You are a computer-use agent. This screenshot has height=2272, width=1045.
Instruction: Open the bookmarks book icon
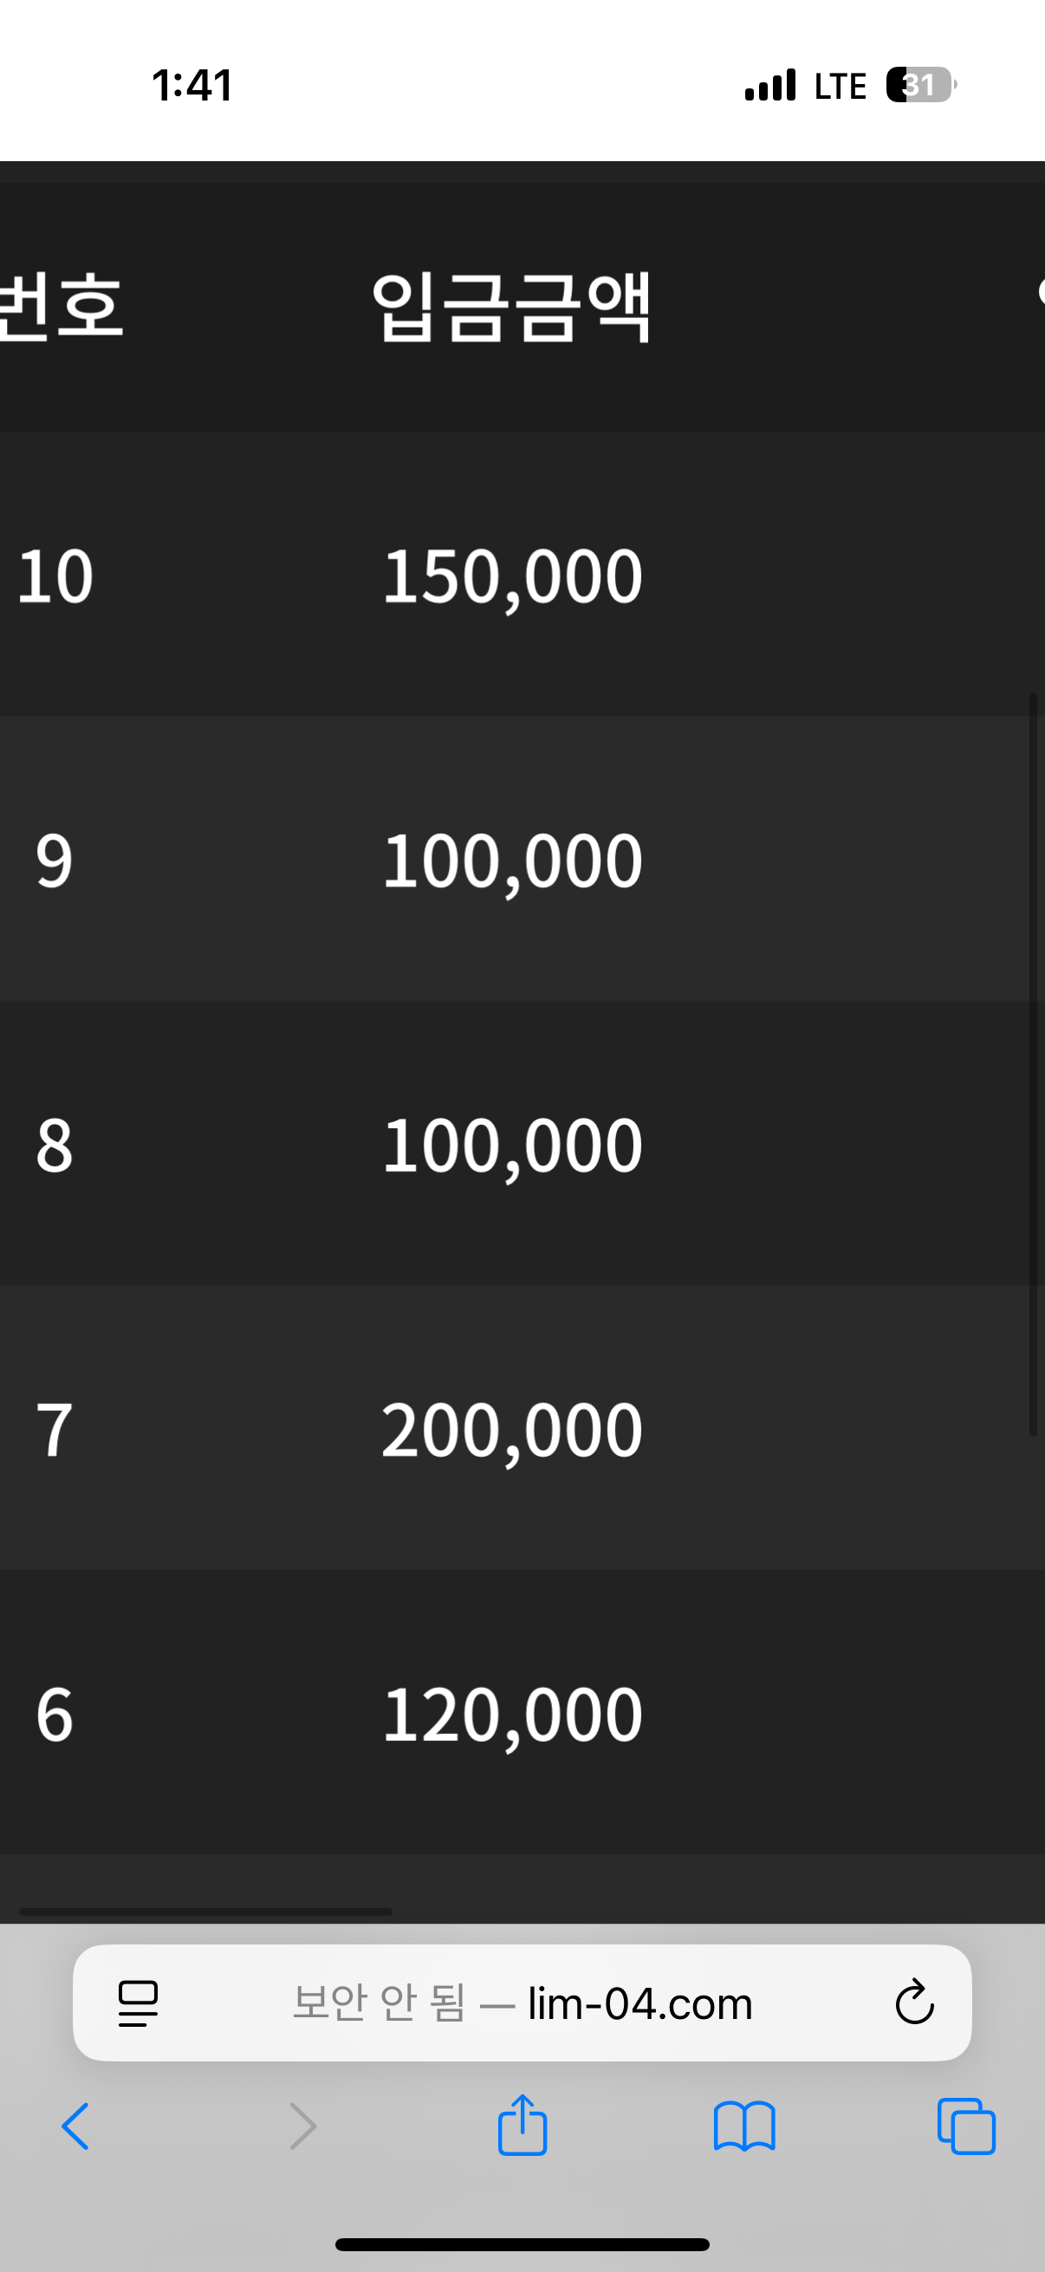click(744, 2126)
